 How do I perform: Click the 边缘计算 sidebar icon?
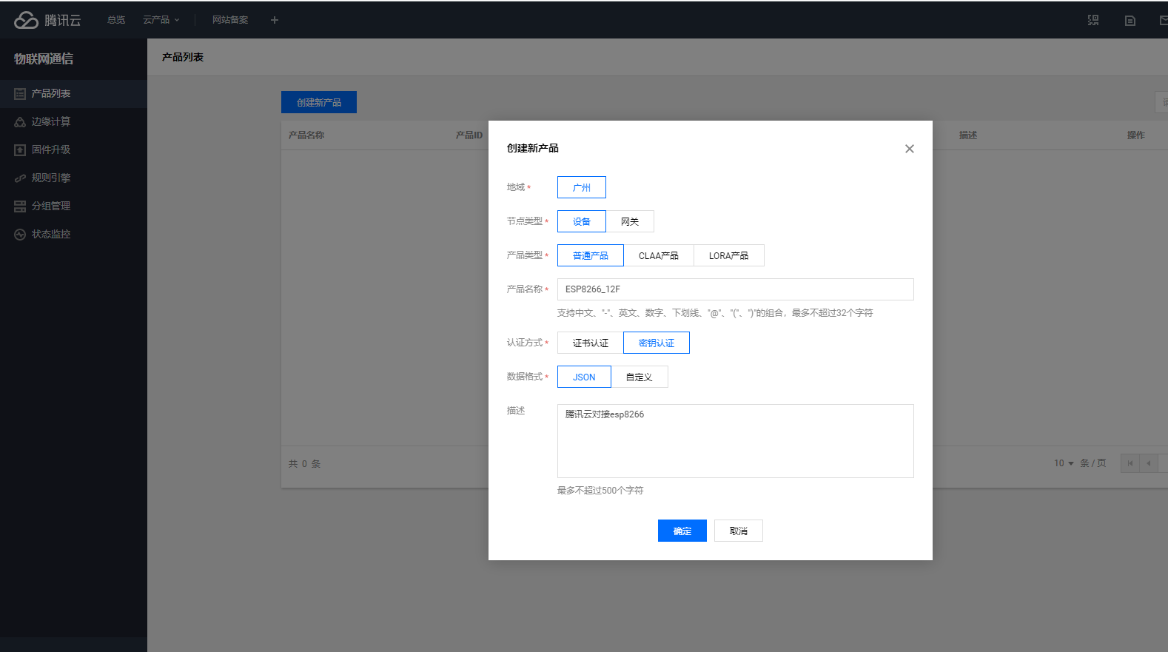click(20, 122)
